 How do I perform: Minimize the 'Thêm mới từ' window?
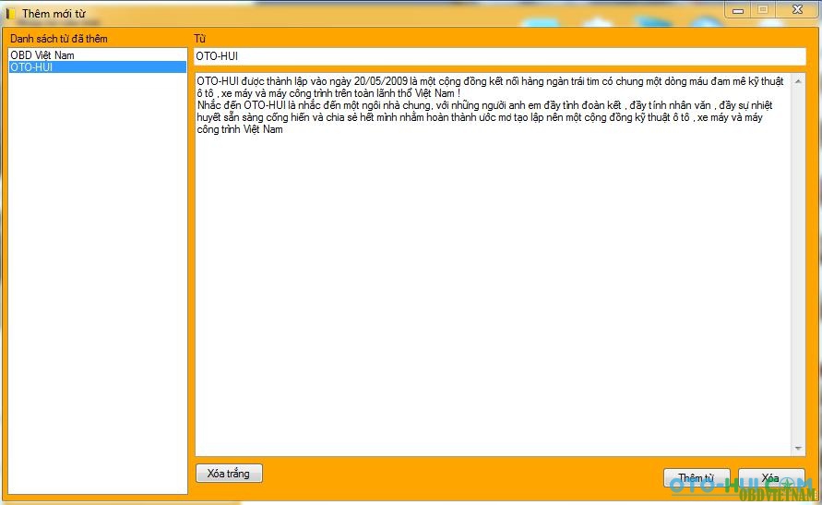click(738, 10)
